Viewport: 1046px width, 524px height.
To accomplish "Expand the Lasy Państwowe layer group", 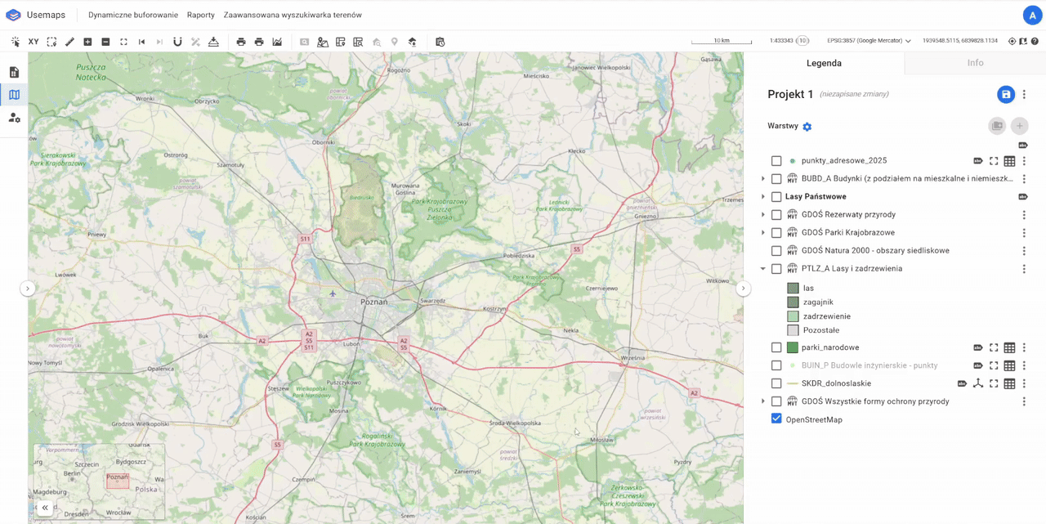I will point(763,197).
